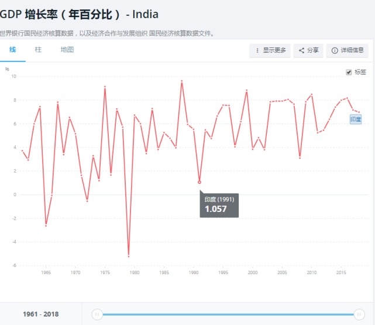The image size is (375, 325).
Task: Click the 2000 x-axis label
Action: [x=253, y=272]
